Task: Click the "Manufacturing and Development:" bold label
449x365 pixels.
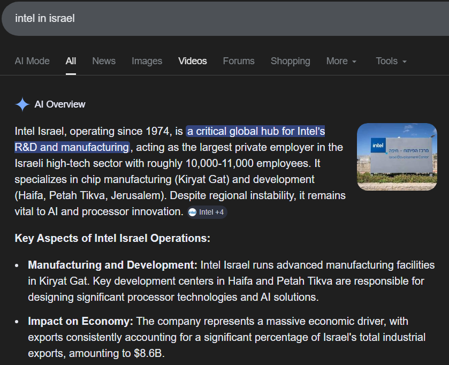Action: click(112, 265)
